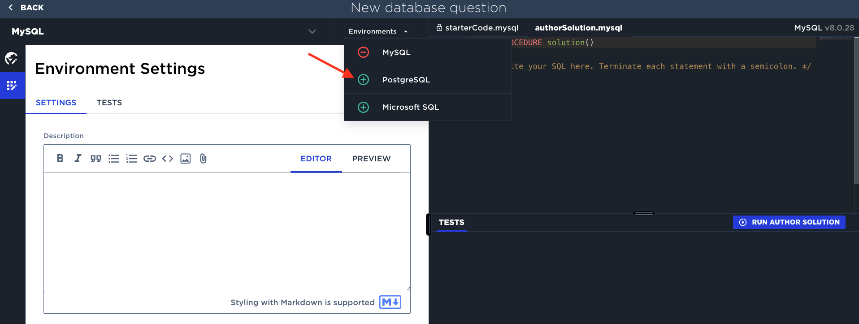859x324 pixels.
Task: Open the starterCode.mysql file tab
Action: click(x=478, y=28)
